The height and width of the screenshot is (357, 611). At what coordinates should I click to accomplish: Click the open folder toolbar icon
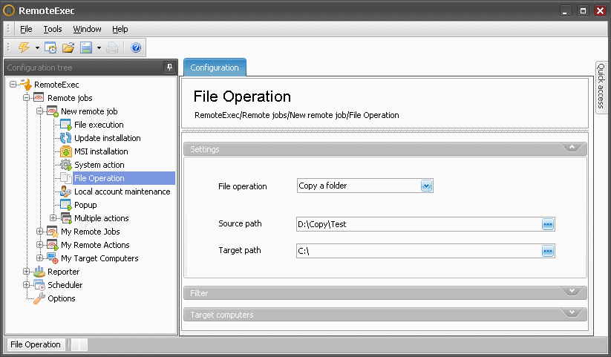(68, 48)
